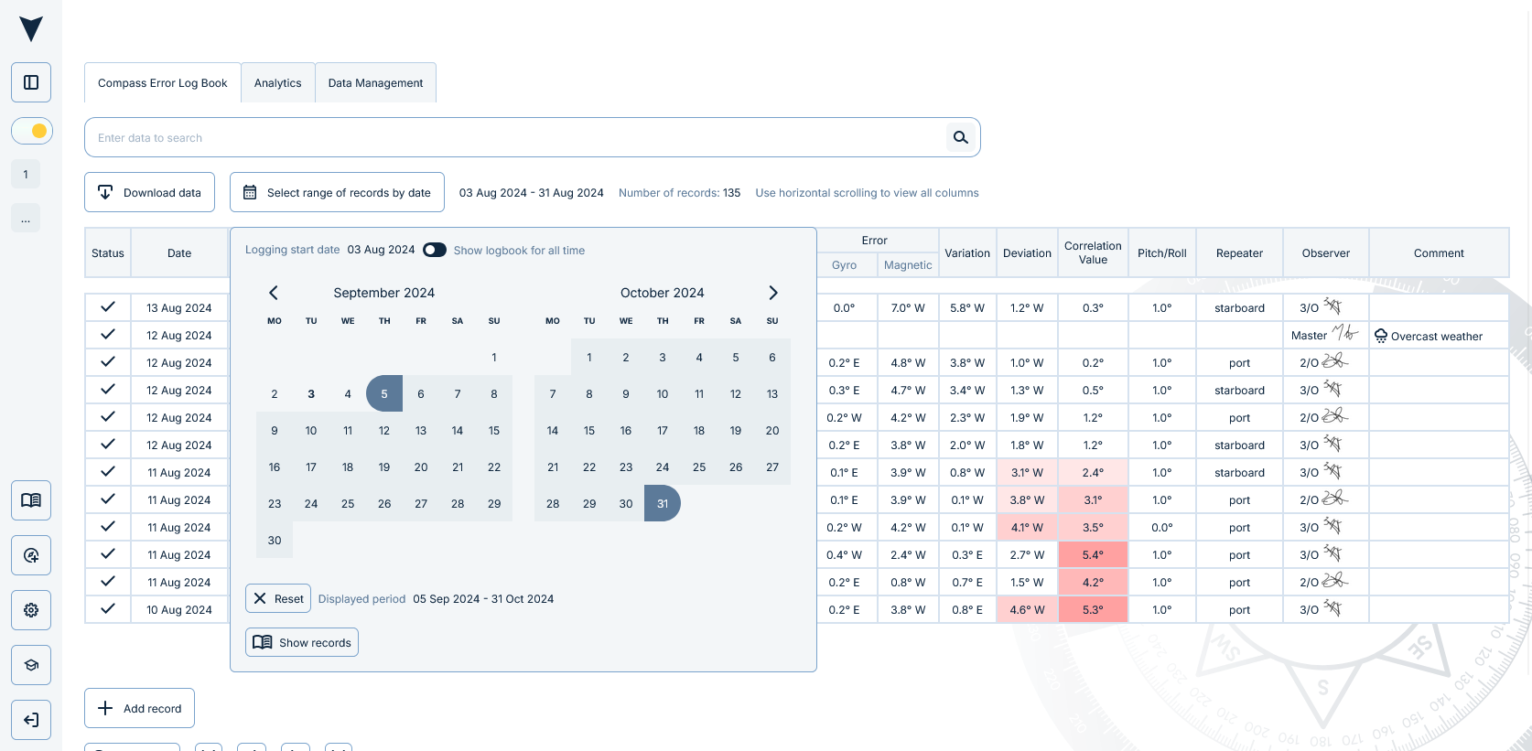Go to next month in calendar

tap(773, 293)
